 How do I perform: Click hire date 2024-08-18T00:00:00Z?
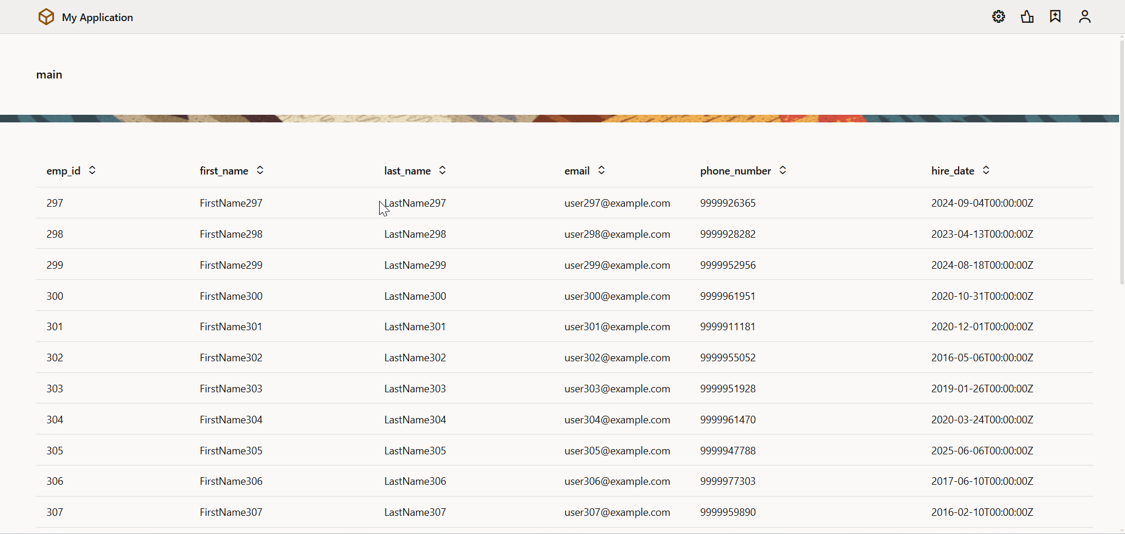[x=982, y=265]
